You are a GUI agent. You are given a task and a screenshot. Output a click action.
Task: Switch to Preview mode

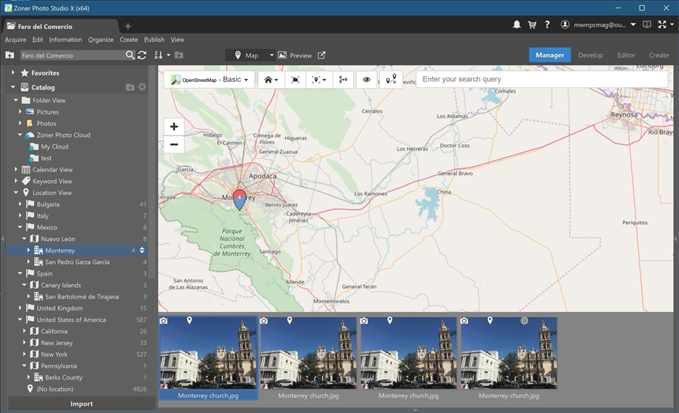click(294, 55)
